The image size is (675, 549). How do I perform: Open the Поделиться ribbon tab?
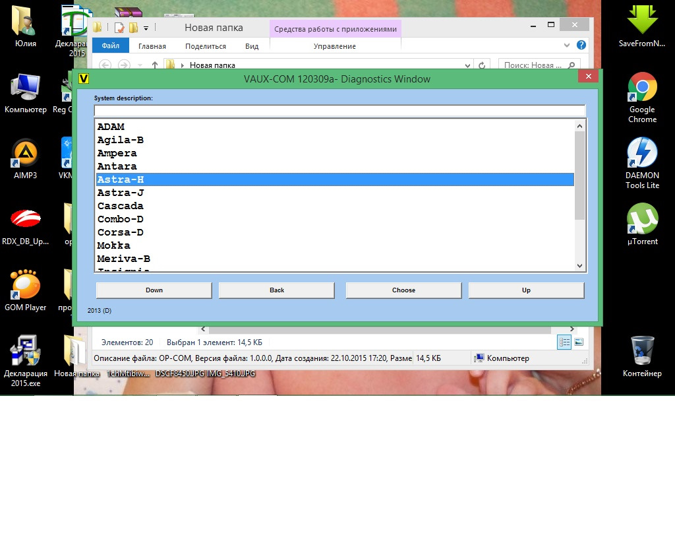coord(206,46)
